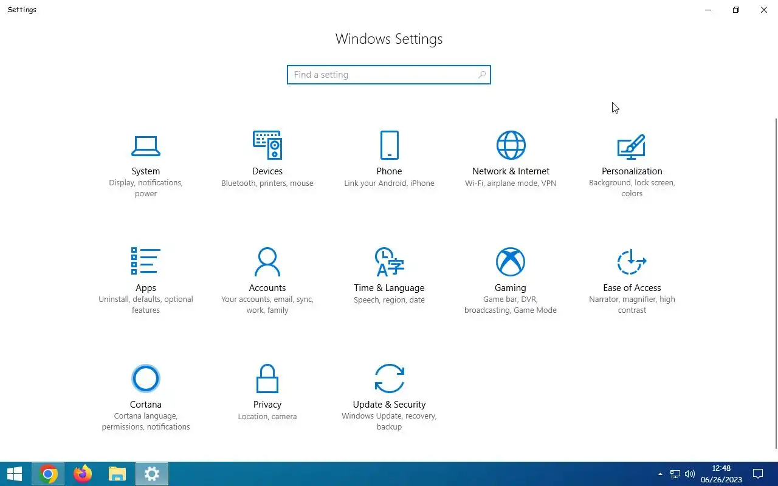Click 'Display, notifications, power' text
Viewport: 778px width, 486px height.
(146, 188)
